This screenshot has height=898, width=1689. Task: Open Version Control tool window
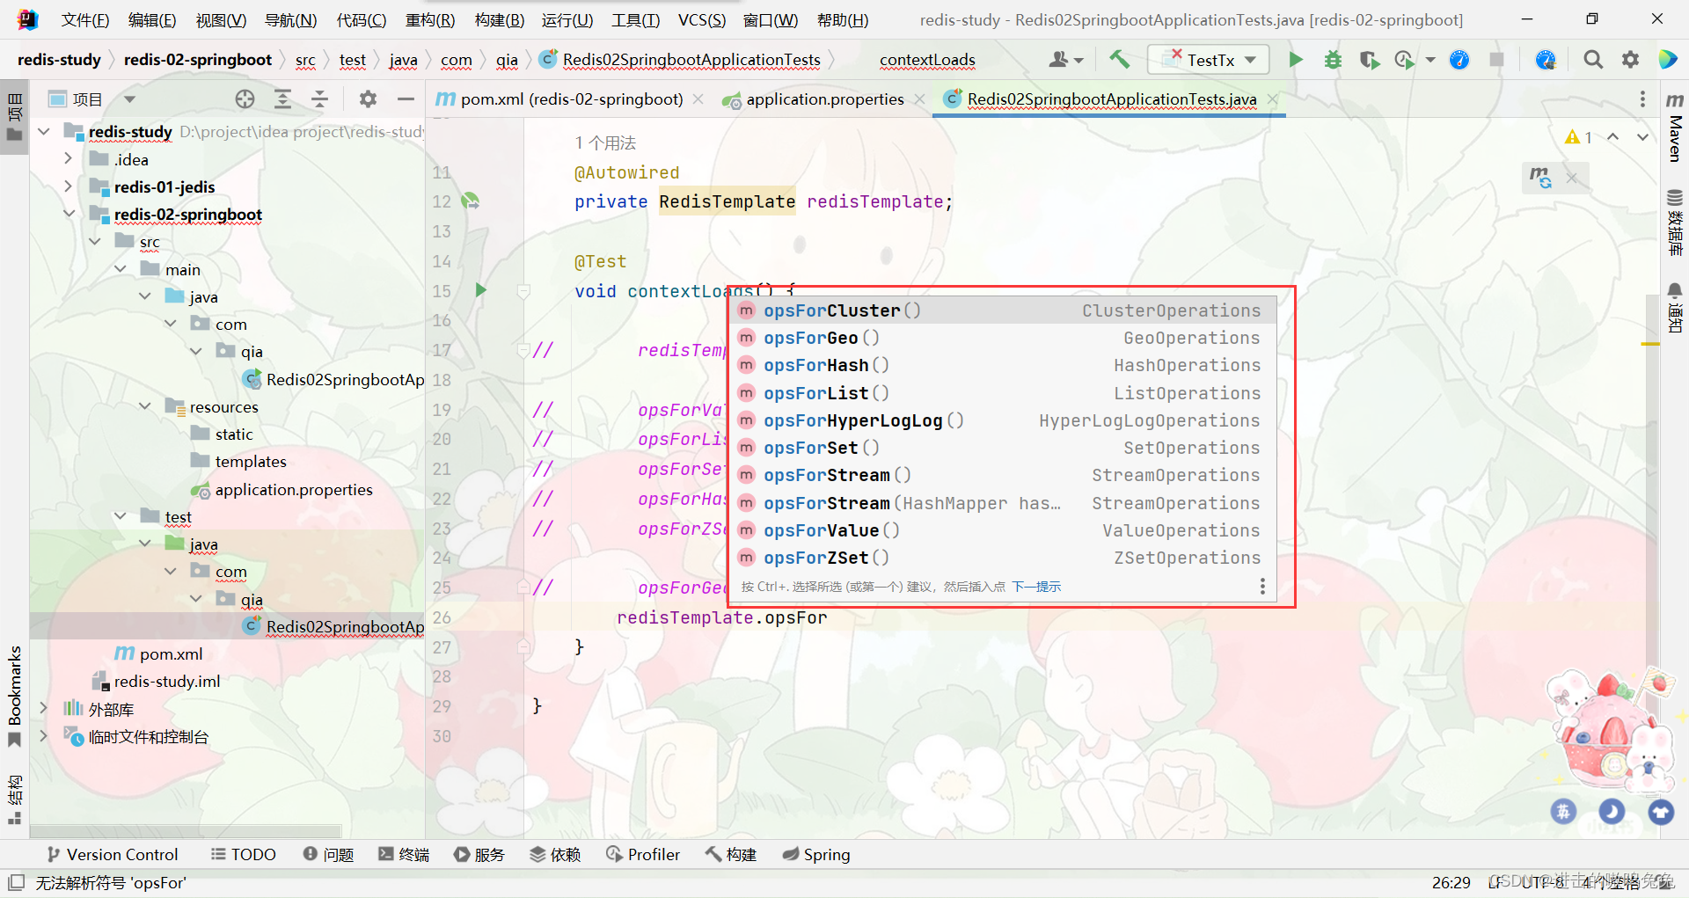113,854
